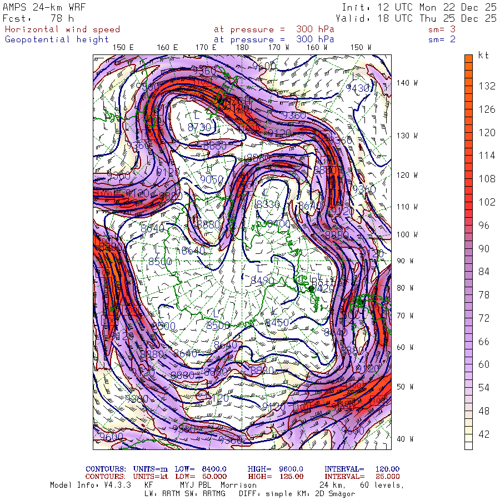Click the '54' value on the color scale

(x=484, y=388)
